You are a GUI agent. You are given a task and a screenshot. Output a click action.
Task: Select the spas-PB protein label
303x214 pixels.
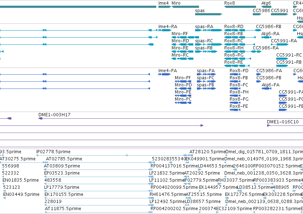point(205,85)
